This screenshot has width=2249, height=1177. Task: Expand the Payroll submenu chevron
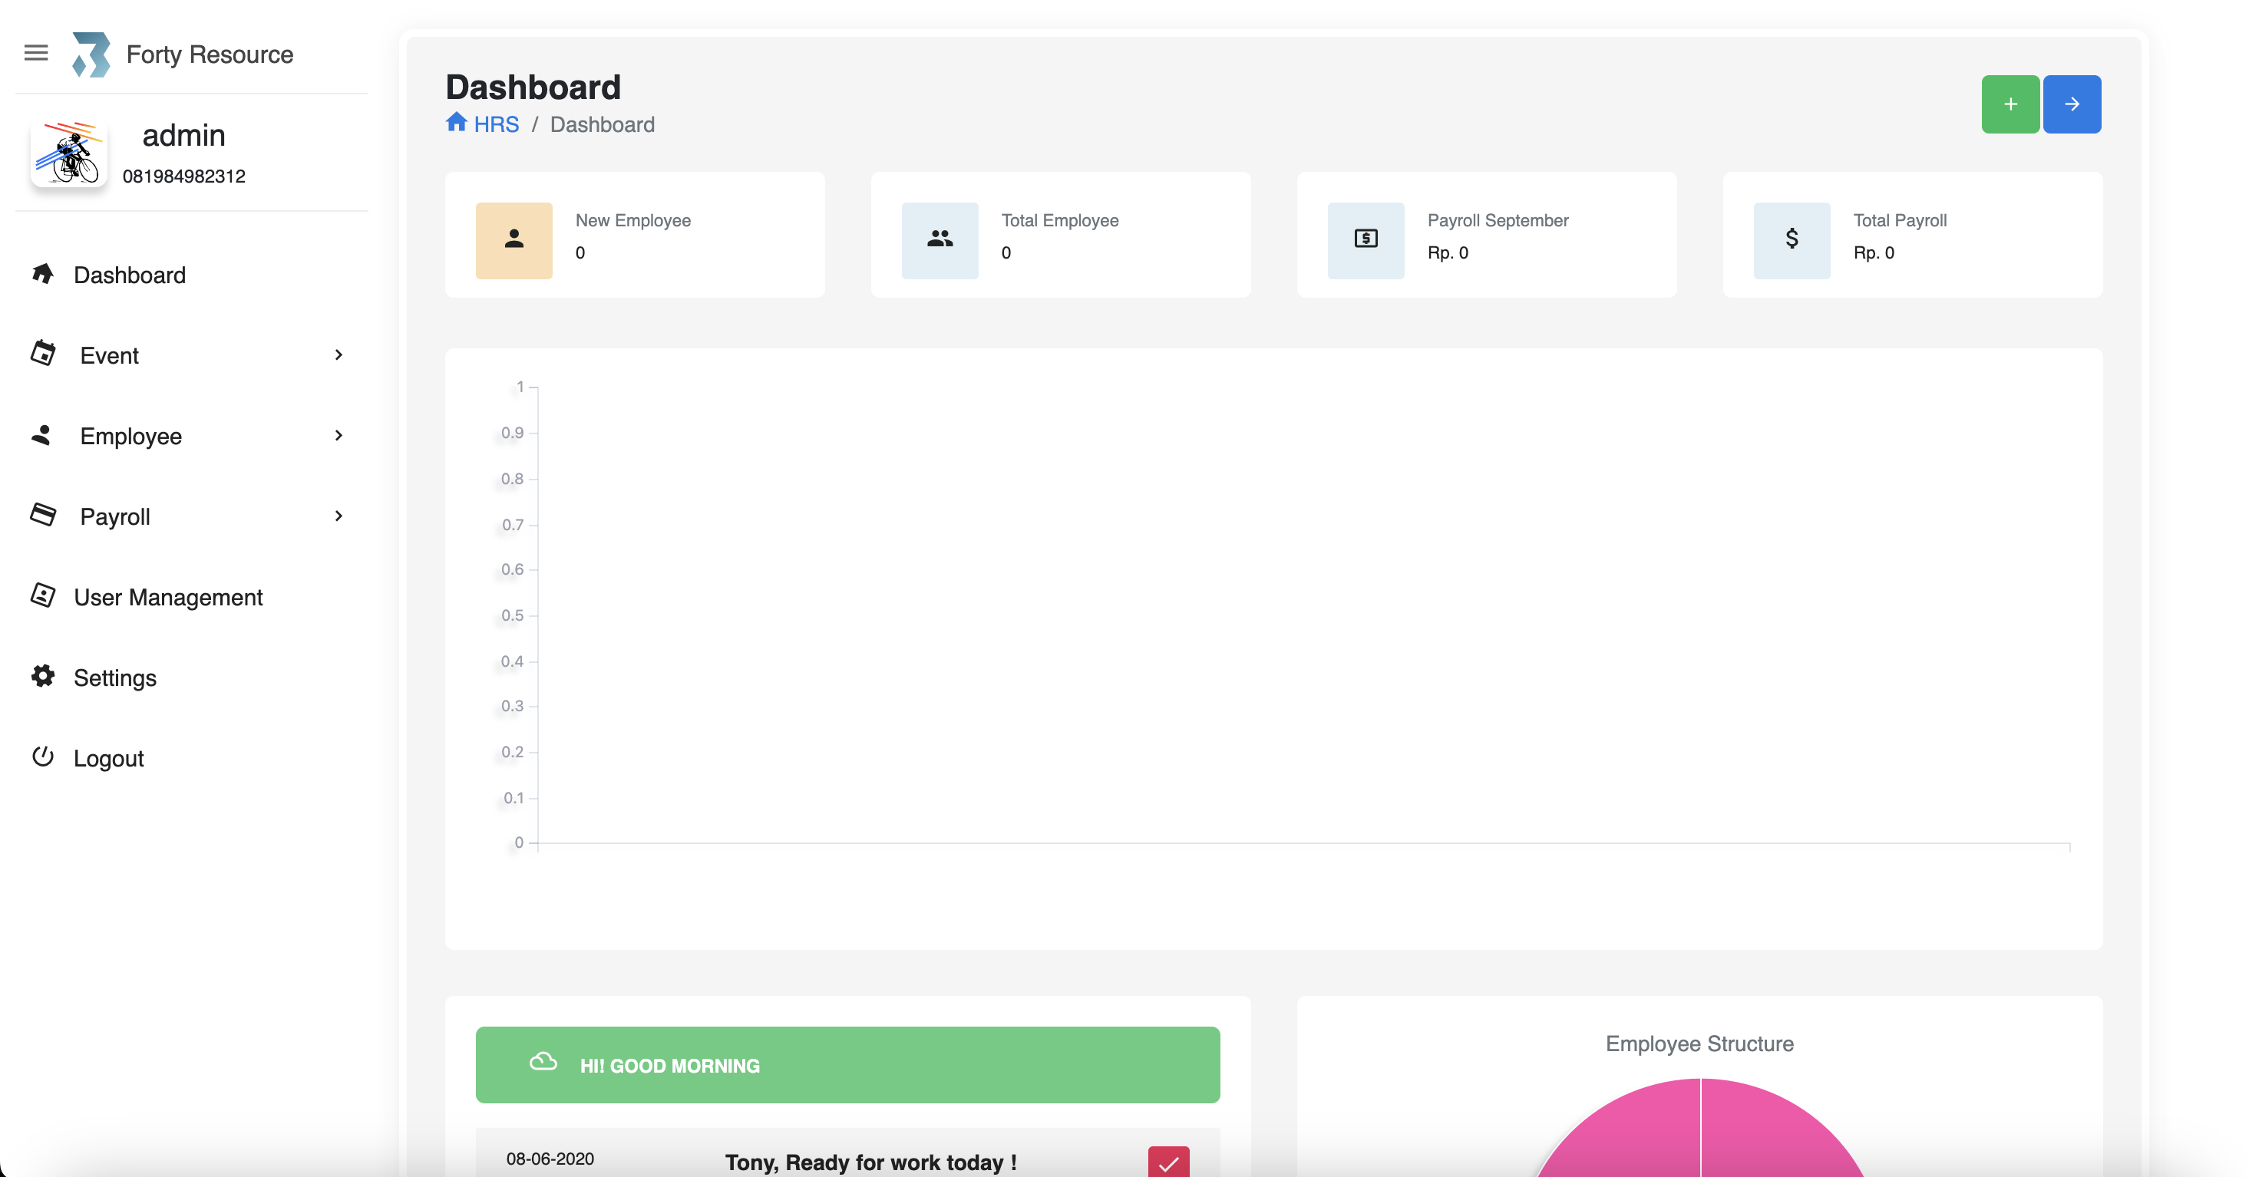point(339,516)
